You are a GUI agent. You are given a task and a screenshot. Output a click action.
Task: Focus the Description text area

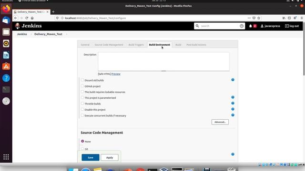point(163,61)
